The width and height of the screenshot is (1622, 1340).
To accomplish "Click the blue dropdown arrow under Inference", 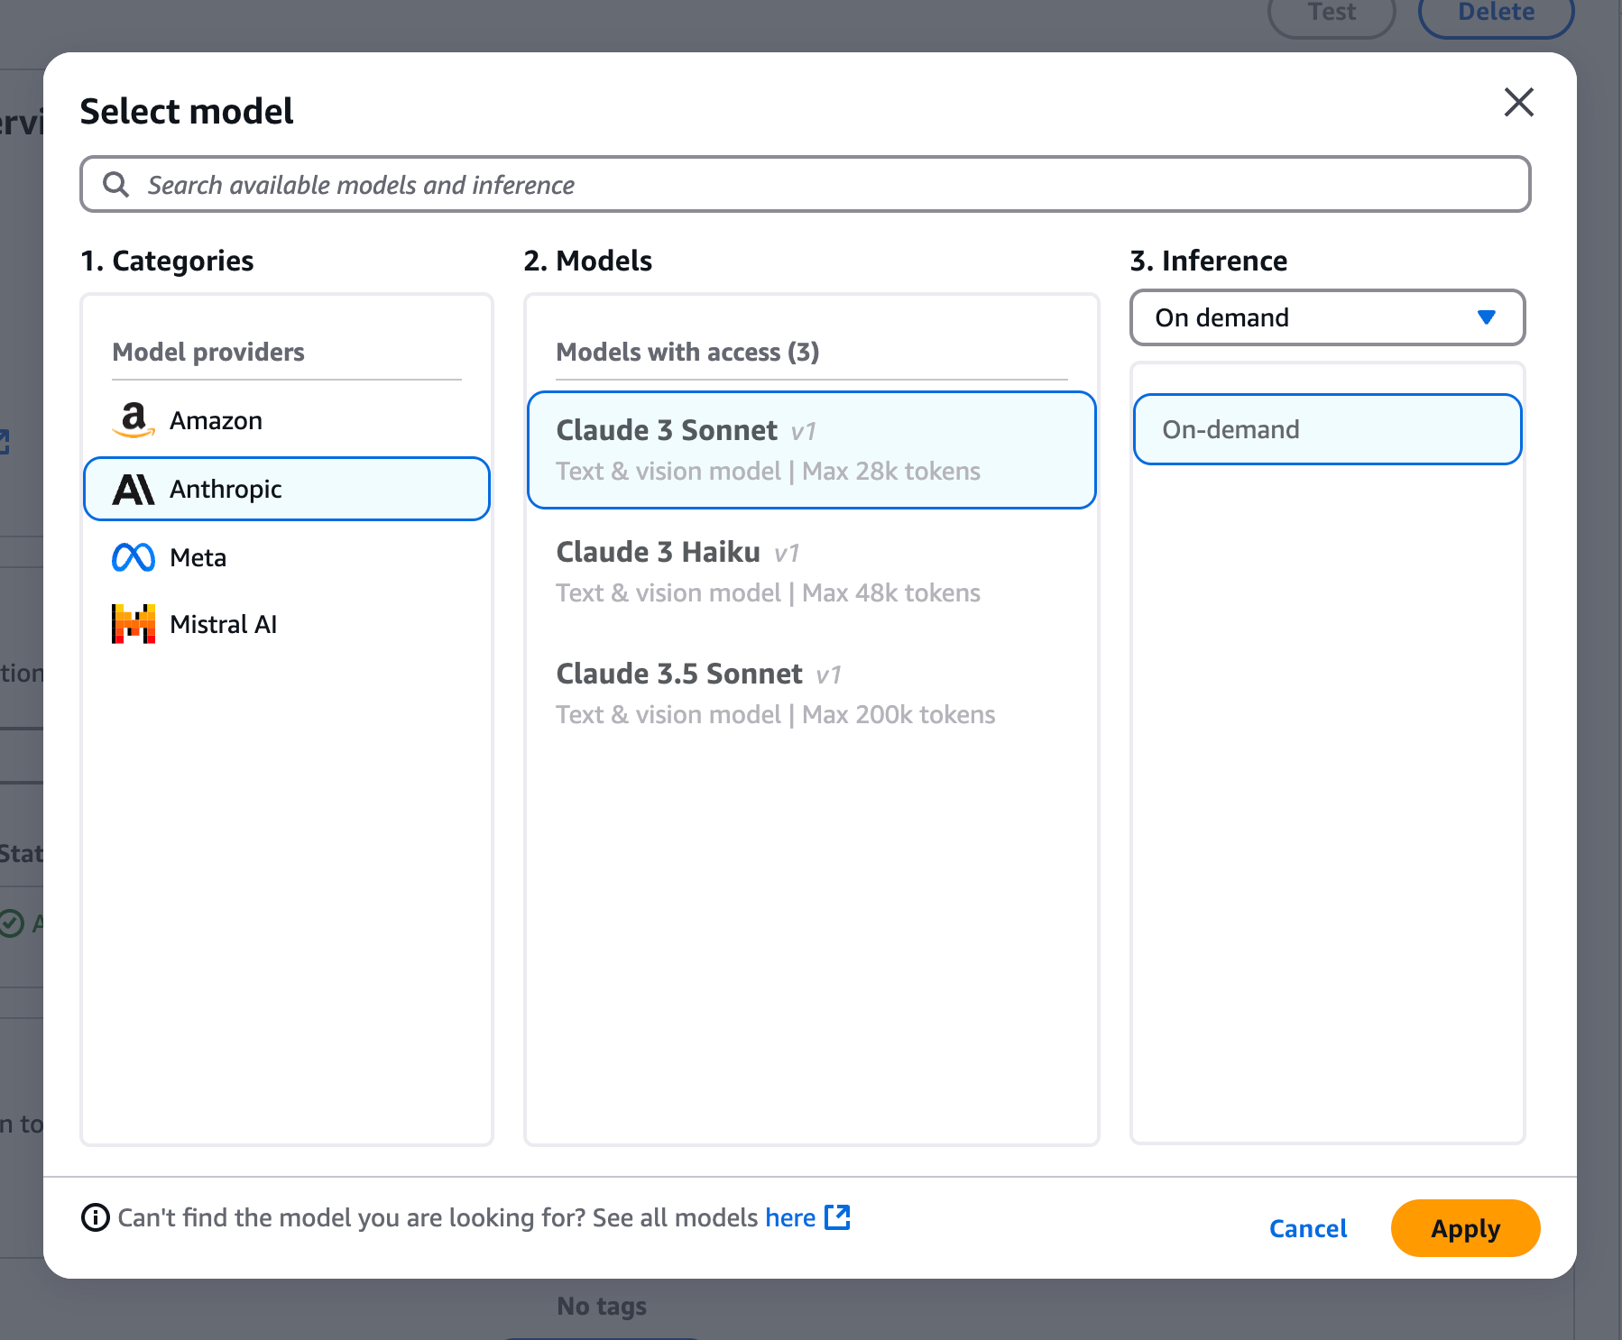I will pyautogui.click(x=1486, y=317).
